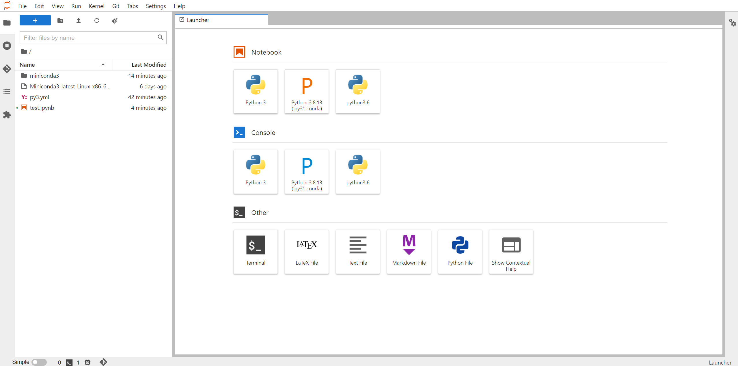The image size is (738, 366).
Task: Launch Python 3.8.13 py3 conda notebook
Action: (307, 91)
